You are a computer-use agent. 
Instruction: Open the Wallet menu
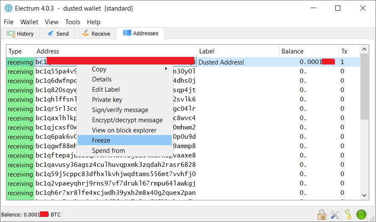pyautogui.click(x=29, y=22)
